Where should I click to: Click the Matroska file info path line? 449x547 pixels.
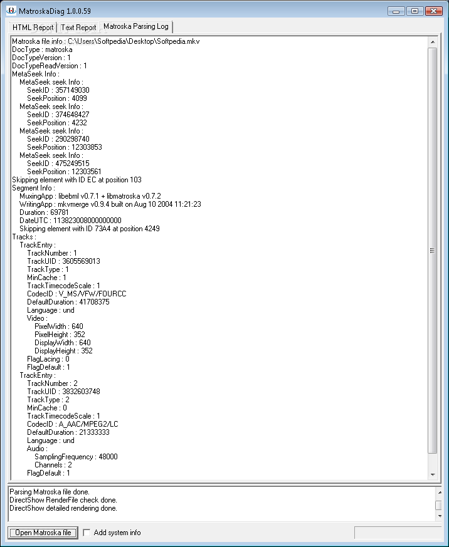(x=106, y=41)
